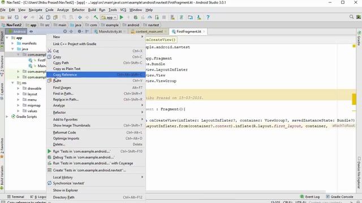Toggle the 1: Project tool window
This screenshot has width=362, height=203.
[x=2, y=40]
